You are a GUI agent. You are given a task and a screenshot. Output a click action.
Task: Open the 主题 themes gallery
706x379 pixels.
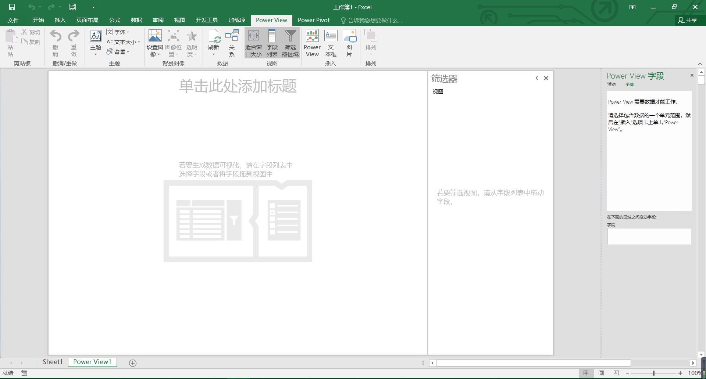[x=96, y=43]
